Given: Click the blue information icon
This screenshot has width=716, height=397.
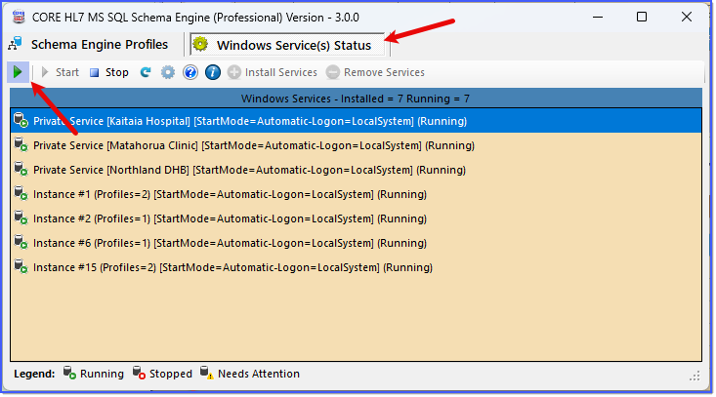Looking at the screenshot, I should pyautogui.click(x=212, y=72).
